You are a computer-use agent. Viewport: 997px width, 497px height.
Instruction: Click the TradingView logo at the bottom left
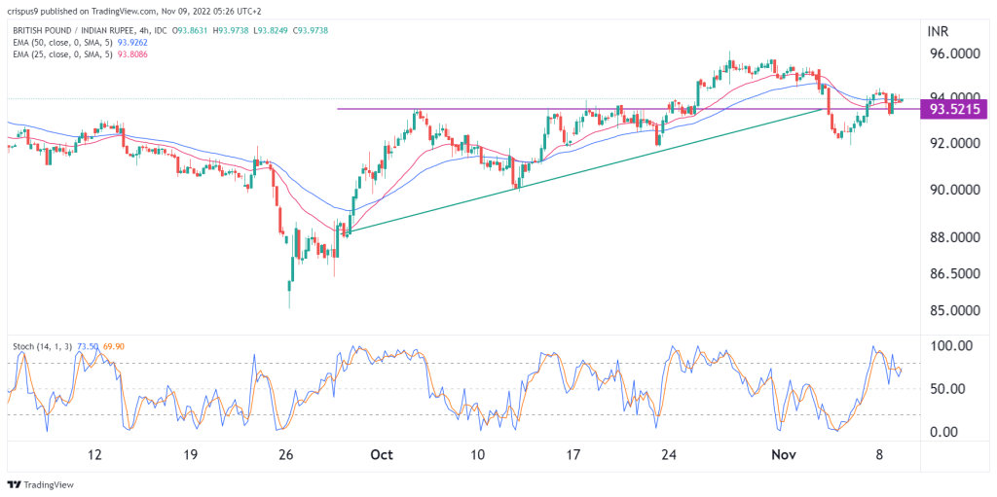pyautogui.click(x=39, y=485)
